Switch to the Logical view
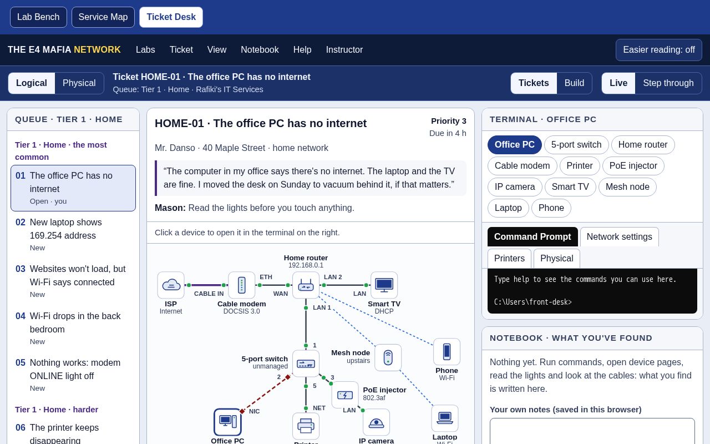This screenshot has width=710, height=444. coord(32,83)
